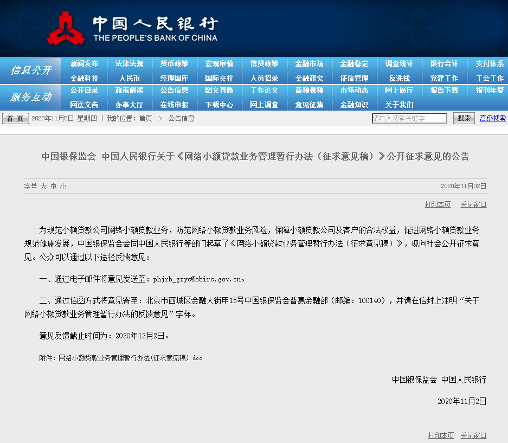Image resolution: width=508 pixels, height=443 pixels.
Task: Click the 搜索 search button
Action: coord(464,118)
